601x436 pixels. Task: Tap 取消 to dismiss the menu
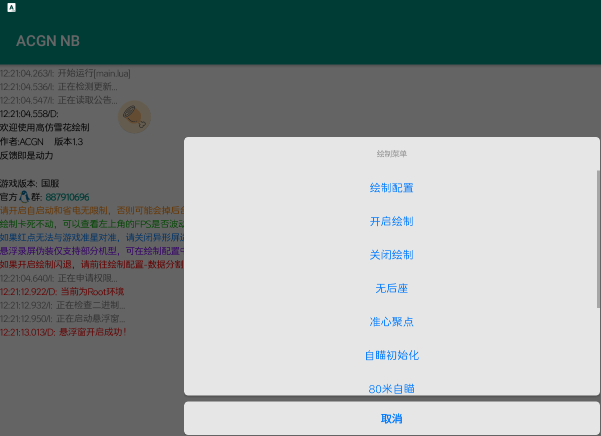[x=391, y=418]
